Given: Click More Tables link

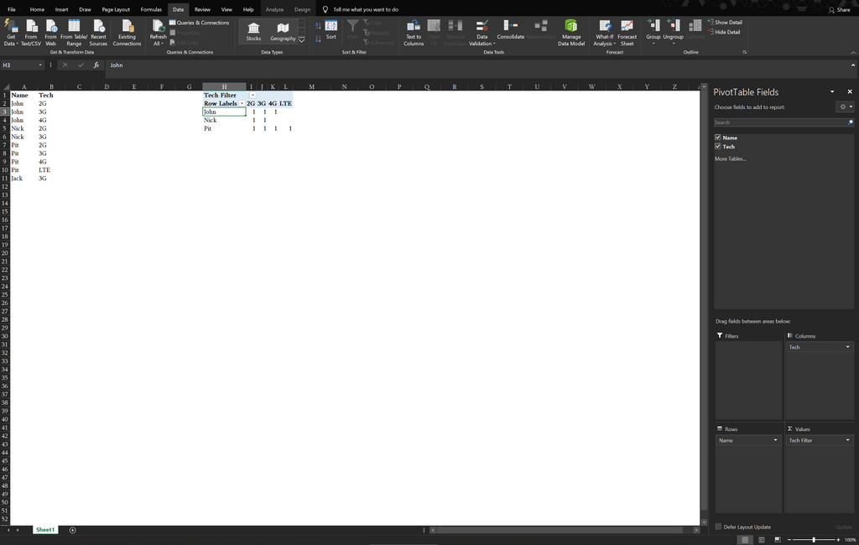Looking at the screenshot, I should click(x=731, y=158).
